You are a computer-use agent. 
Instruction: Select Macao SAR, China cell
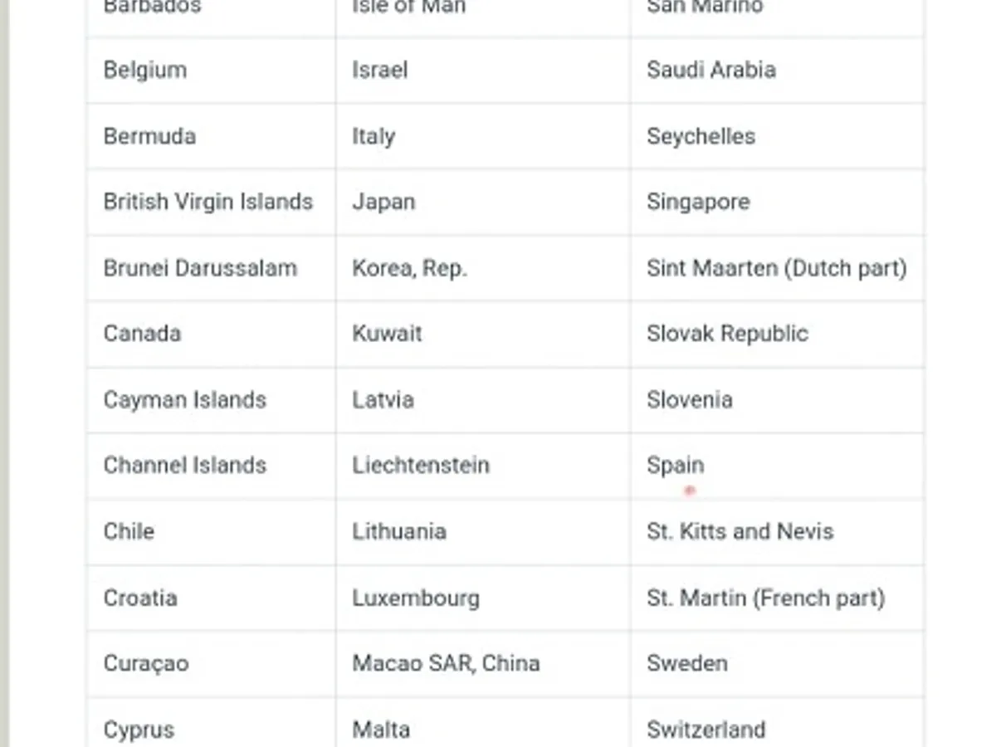tap(446, 663)
